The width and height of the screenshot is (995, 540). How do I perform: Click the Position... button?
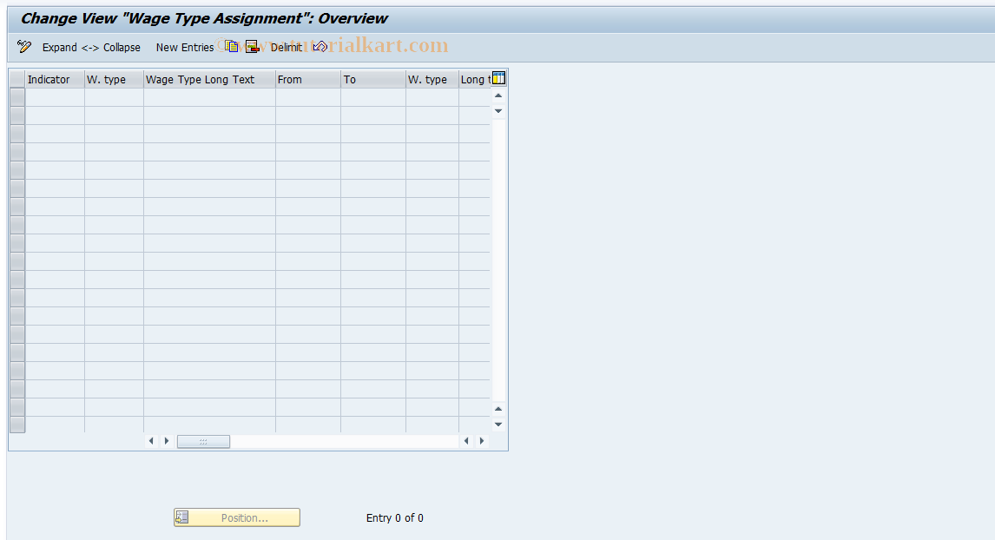click(x=237, y=517)
